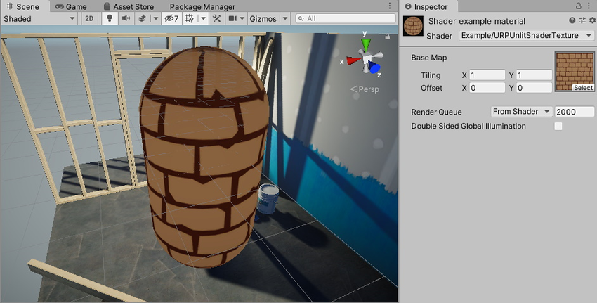This screenshot has width=597, height=303.
Task: Toggle scene lighting with the lightbulb icon
Action: click(x=110, y=19)
